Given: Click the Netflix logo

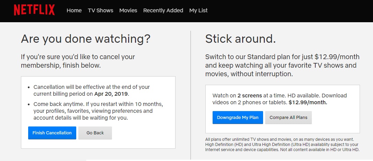Looking at the screenshot, I should [34, 10].
